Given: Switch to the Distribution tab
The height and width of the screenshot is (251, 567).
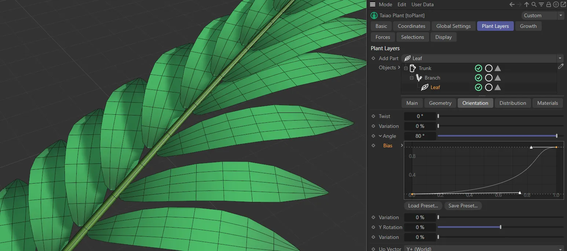Looking at the screenshot, I should tap(513, 103).
